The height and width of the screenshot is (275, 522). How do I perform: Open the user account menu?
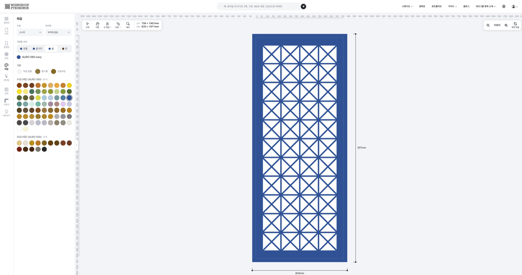515,7
